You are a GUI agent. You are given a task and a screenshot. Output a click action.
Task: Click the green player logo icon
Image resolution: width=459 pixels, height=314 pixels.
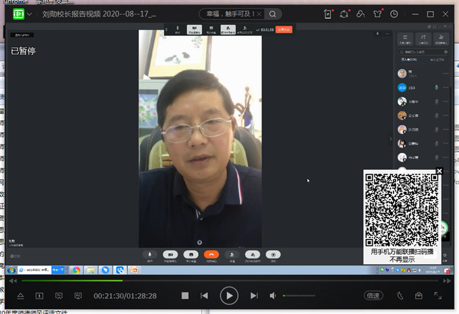pos(18,14)
